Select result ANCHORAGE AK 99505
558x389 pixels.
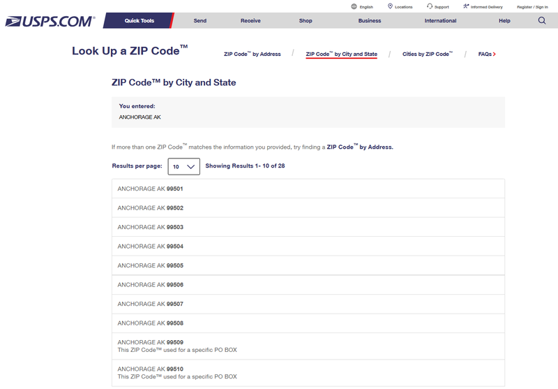(308, 266)
